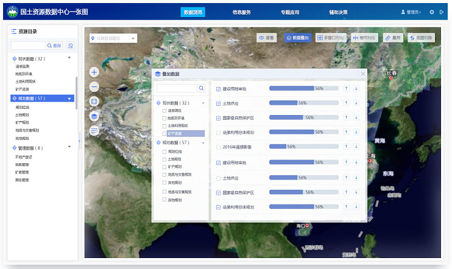Click the full extent map icon
The height and width of the screenshot is (269, 452).
pos(94,101)
